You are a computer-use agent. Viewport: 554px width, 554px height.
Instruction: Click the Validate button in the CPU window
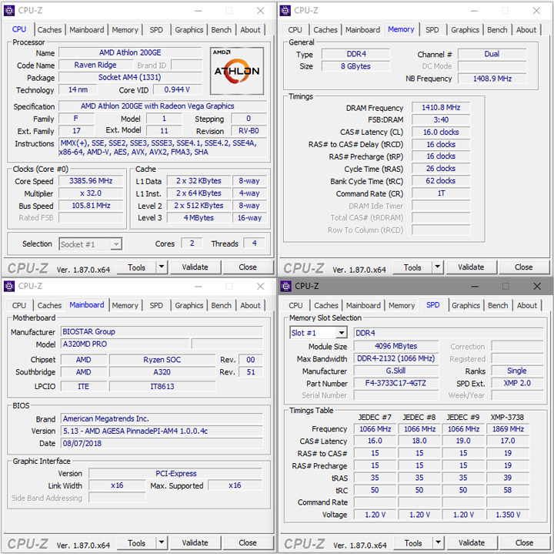coord(195,267)
